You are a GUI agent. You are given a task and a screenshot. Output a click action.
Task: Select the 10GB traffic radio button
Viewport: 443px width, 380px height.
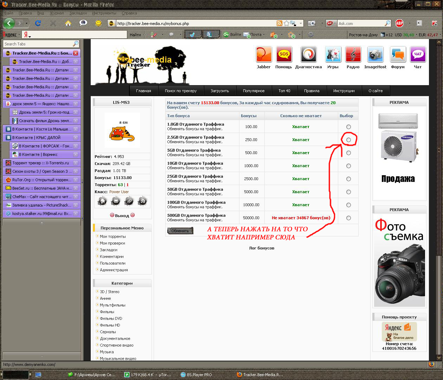[348, 166]
